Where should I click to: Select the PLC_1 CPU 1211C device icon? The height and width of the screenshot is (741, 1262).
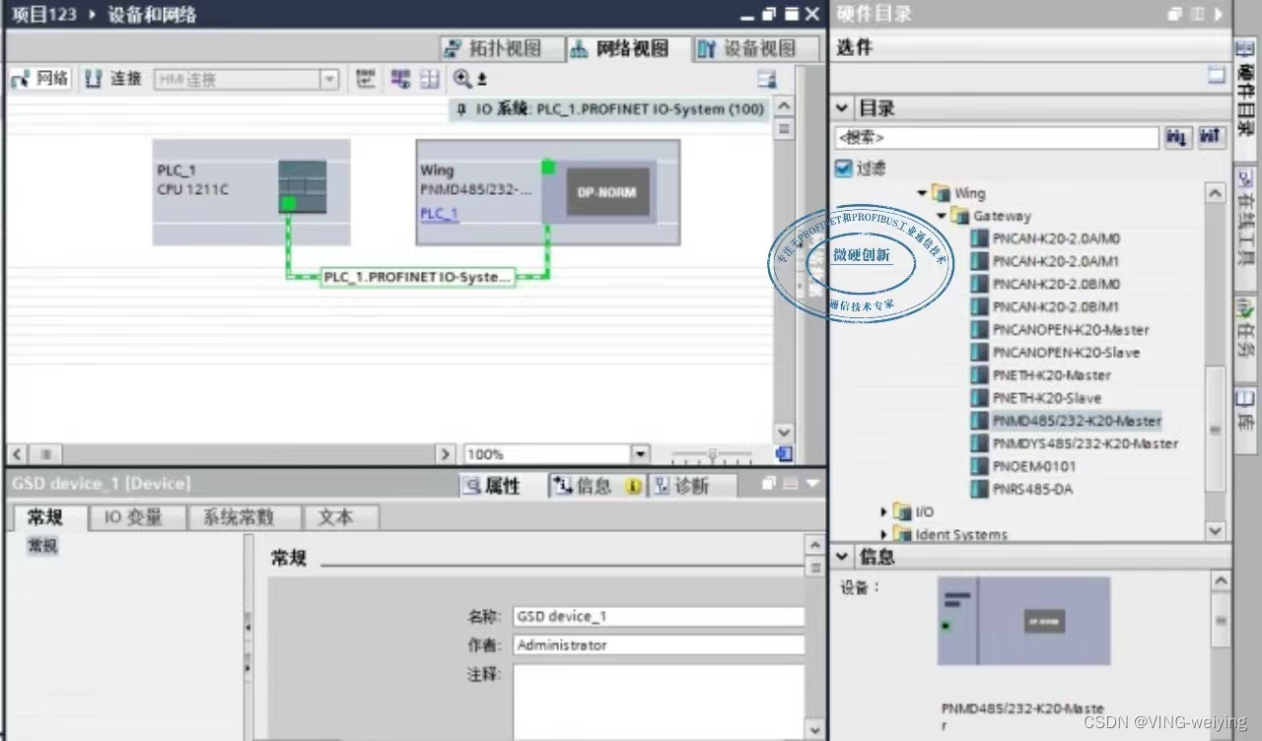(302, 186)
